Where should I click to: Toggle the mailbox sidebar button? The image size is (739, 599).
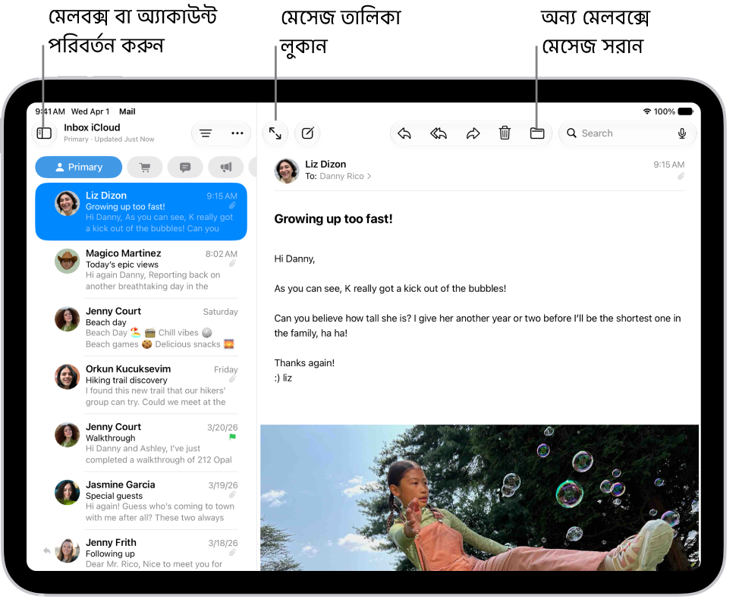click(x=44, y=133)
